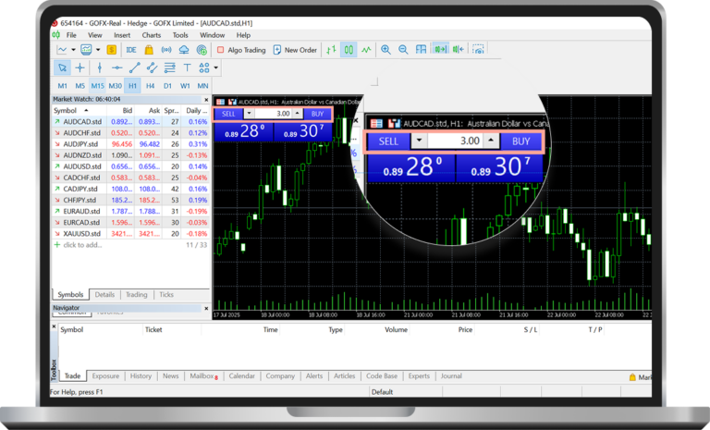Image resolution: width=710 pixels, height=430 pixels.
Task: Open the VPS cloud hosting icon
Action: pyautogui.click(x=184, y=50)
